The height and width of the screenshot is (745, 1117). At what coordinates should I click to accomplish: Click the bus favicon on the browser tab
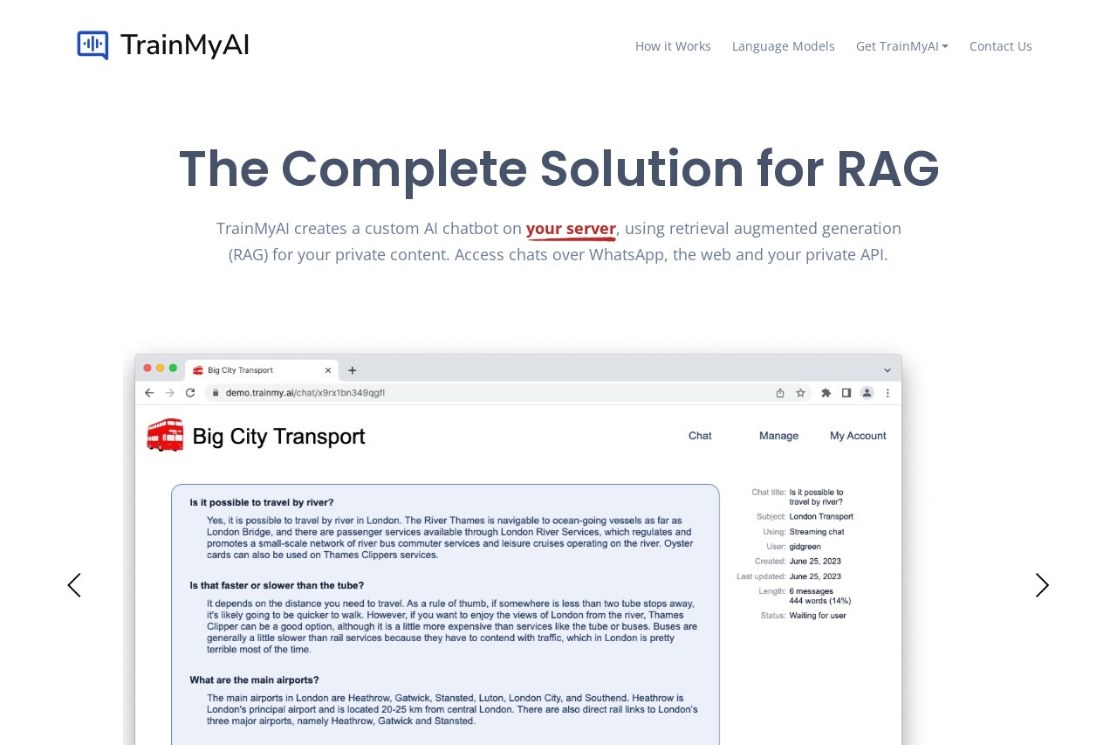coord(197,370)
